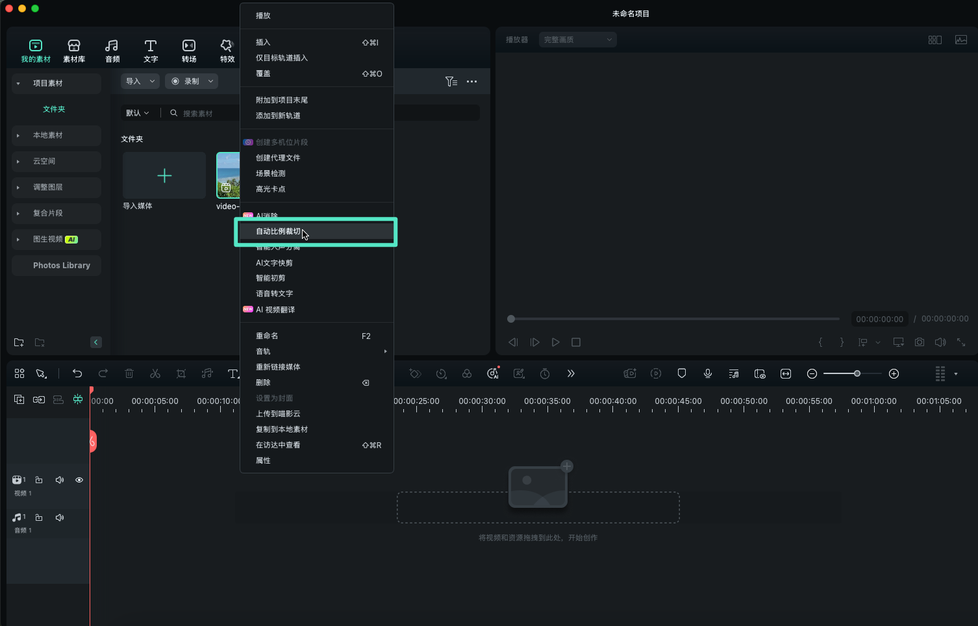Open the 导入 import dropdown

[140, 81]
